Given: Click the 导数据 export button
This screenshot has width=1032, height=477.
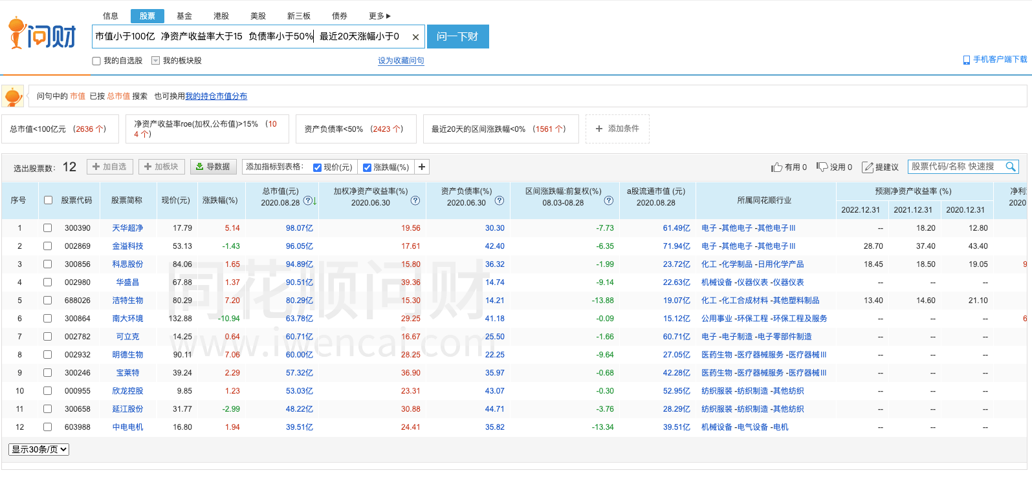Looking at the screenshot, I should click(214, 167).
